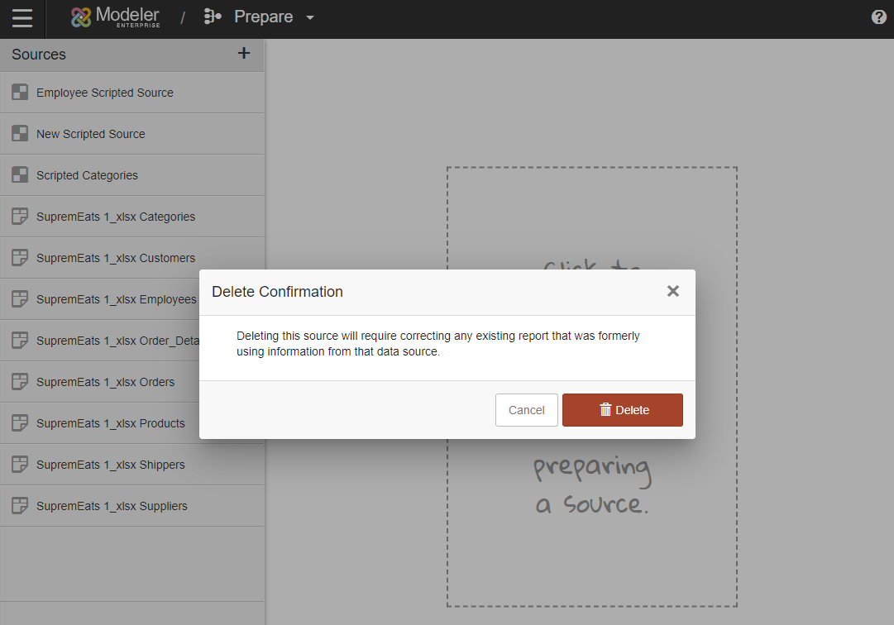The image size is (894, 625).
Task: Click the help question mark icon
Action: coord(879,17)
